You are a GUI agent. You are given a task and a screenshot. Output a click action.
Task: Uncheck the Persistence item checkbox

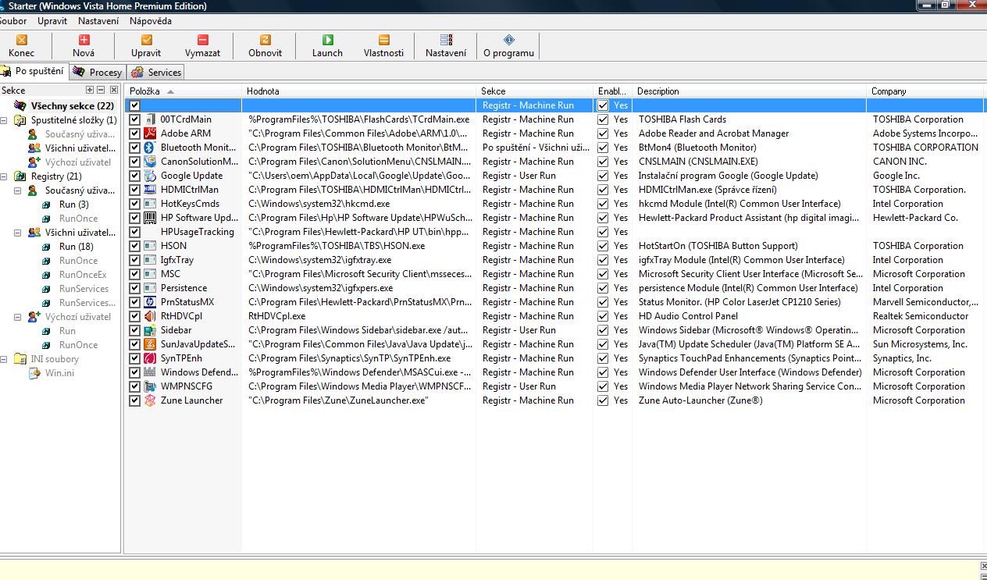(x=134, y=288)
